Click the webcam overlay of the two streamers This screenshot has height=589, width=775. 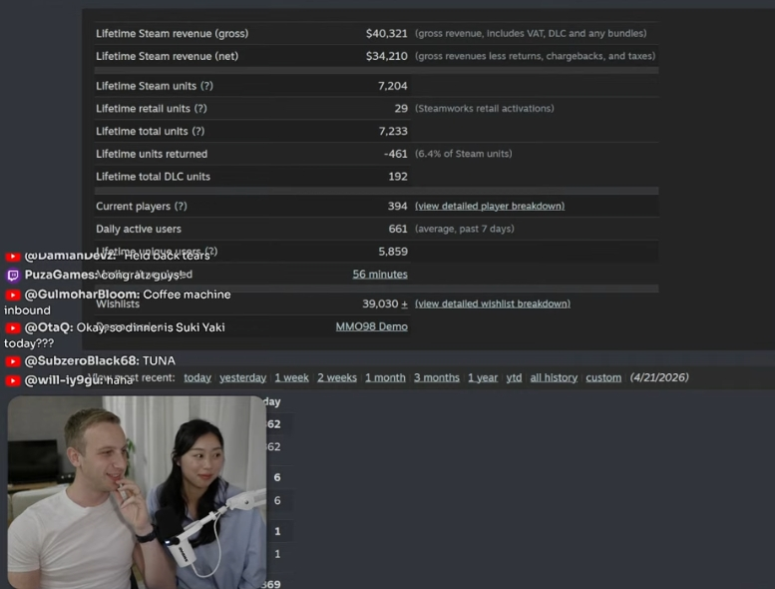137,492
